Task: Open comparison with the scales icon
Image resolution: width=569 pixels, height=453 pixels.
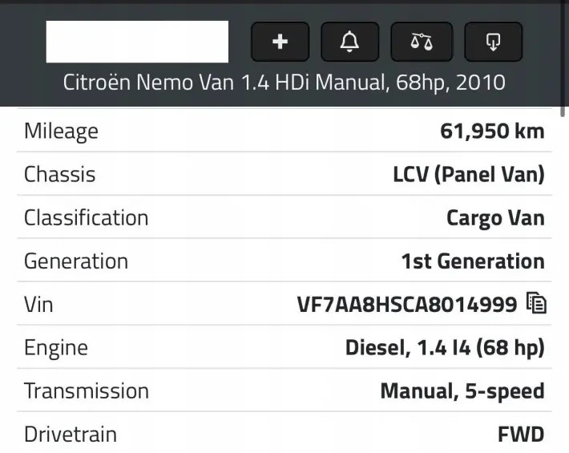Action: click(x=422, y=42)
